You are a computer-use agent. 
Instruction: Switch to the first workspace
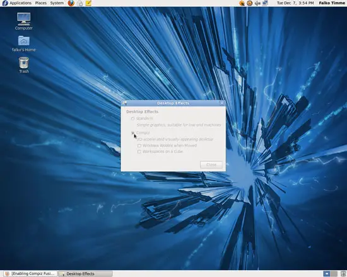point(327,274)
